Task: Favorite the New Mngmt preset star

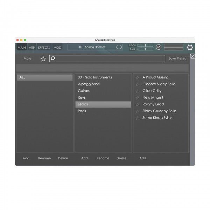Action: pos(137,98)
